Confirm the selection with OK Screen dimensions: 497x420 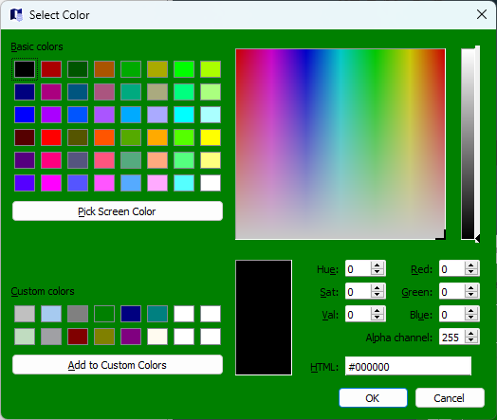(x=373, y=398)
